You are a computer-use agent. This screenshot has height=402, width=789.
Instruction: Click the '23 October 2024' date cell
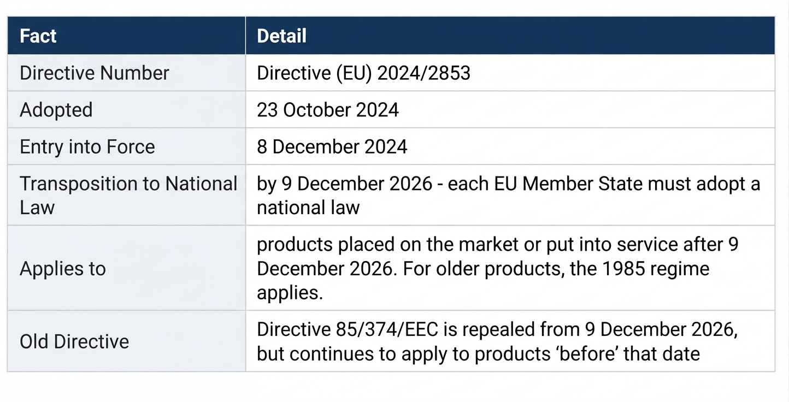tap(510, 110)
